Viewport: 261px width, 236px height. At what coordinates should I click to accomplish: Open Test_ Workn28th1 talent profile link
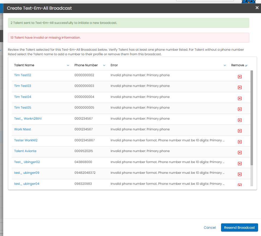tap(28, 119)
